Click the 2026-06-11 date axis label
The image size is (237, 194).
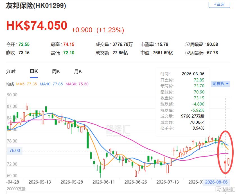click(104, 182)
